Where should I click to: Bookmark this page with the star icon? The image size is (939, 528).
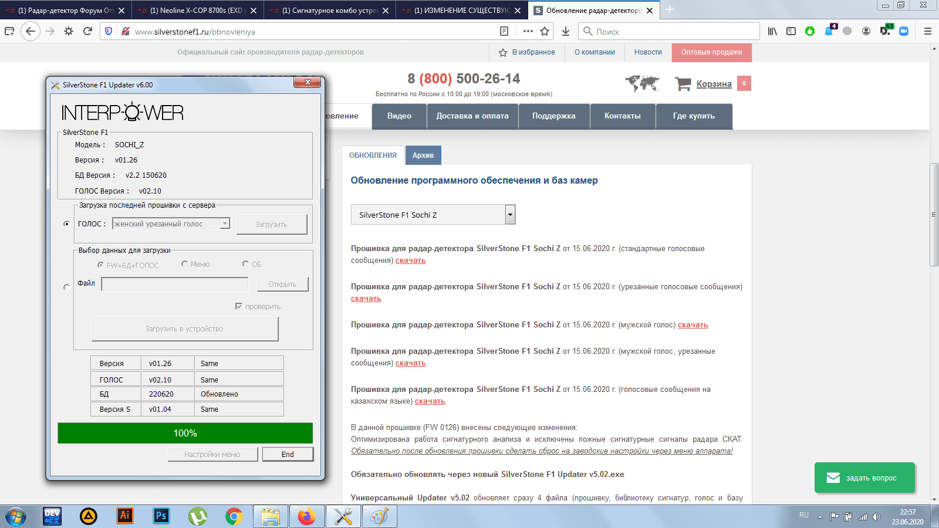point(545,31)
